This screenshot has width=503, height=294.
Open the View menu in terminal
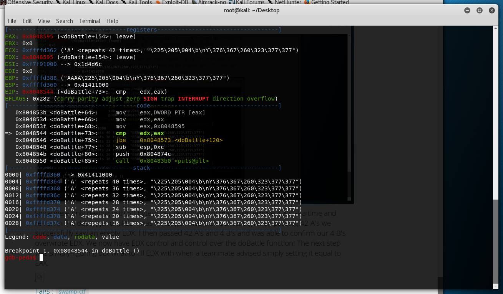pos(44,21)
